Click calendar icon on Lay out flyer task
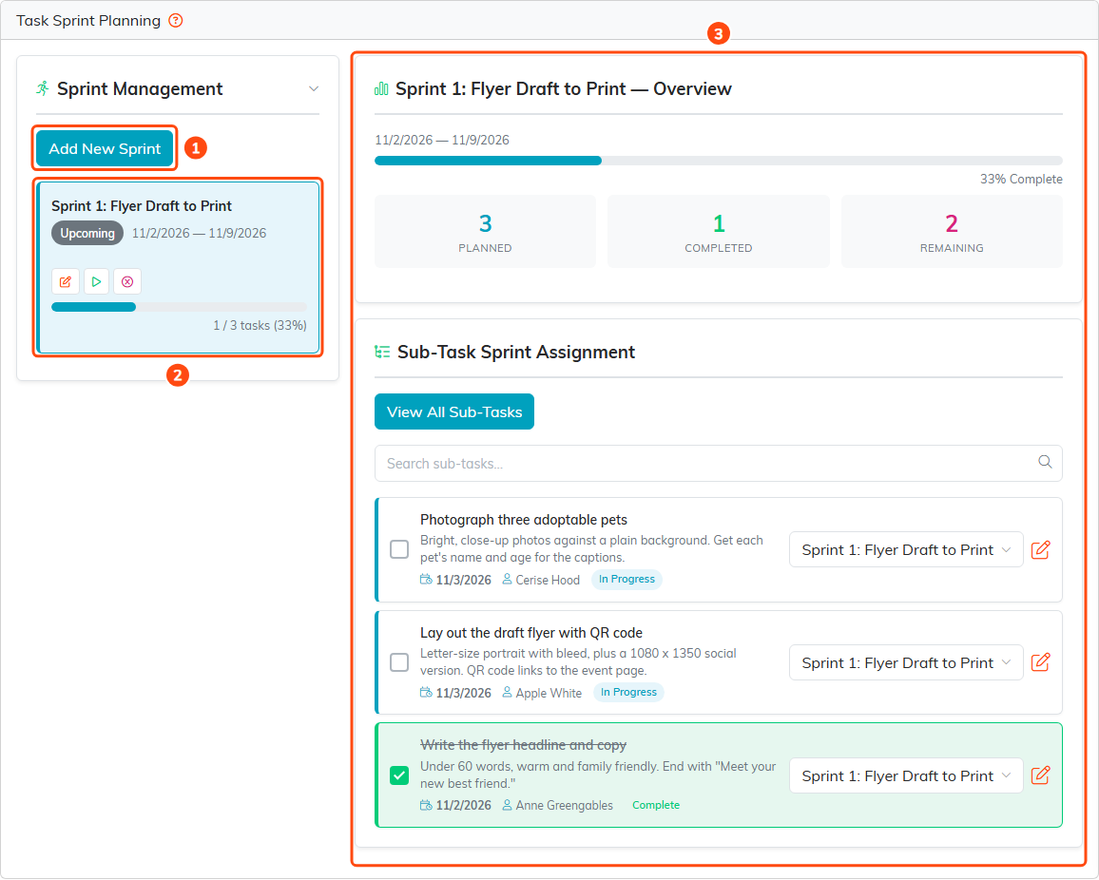Image resolution: width=1099 pixels, height=880 pixels. (426, 692)
